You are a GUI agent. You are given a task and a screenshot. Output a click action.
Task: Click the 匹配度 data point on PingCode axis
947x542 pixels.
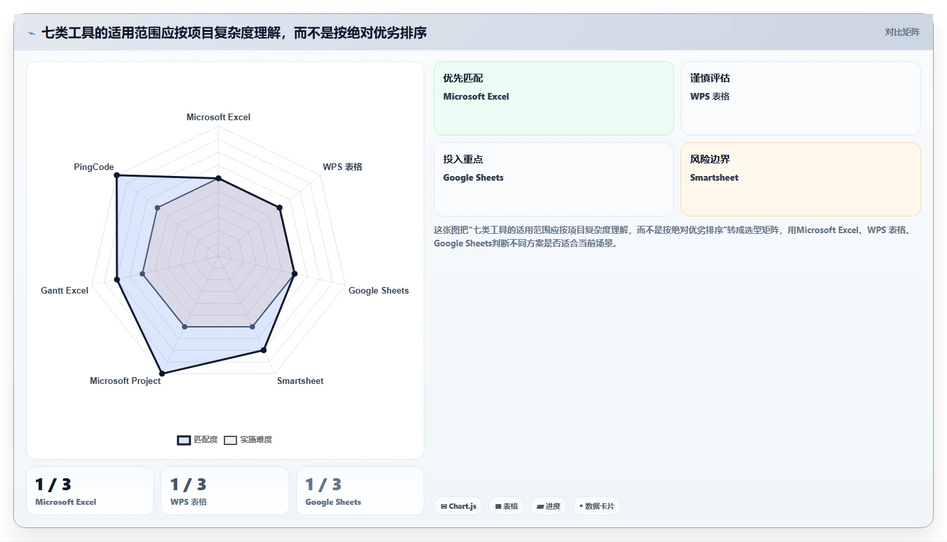click(x=117, y=175)
